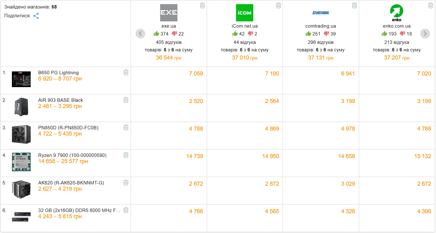The image size is (436, 233).
Task: Click the share icon next to Поділитися
Action: [36, 16]
